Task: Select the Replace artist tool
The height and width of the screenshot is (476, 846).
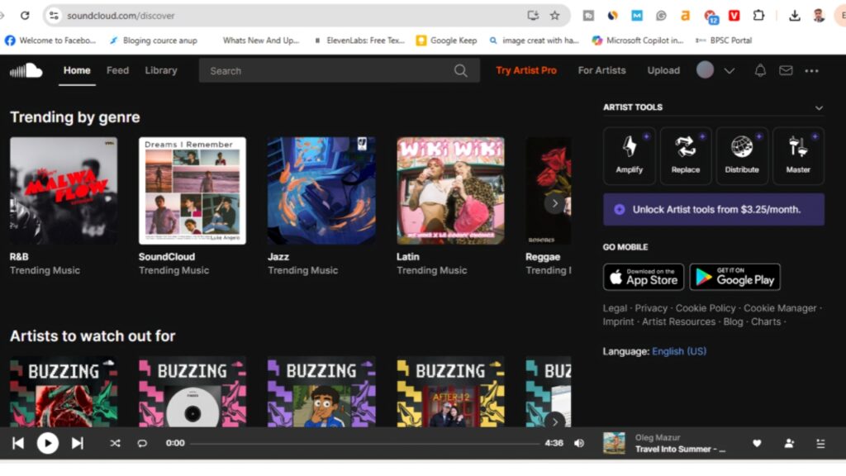Action: point(685,155)
